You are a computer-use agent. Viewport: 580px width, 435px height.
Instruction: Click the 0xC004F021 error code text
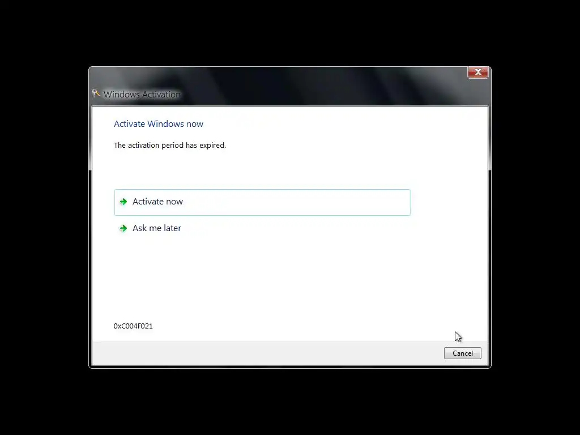(x=133, y=326)
